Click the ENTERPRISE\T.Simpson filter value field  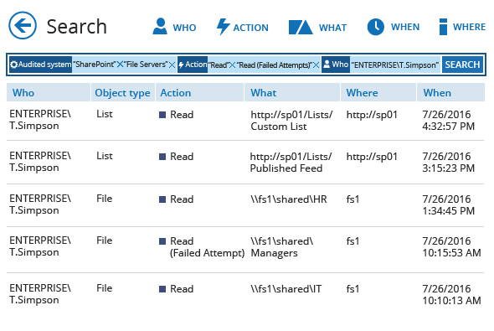(x=396, y=65)
